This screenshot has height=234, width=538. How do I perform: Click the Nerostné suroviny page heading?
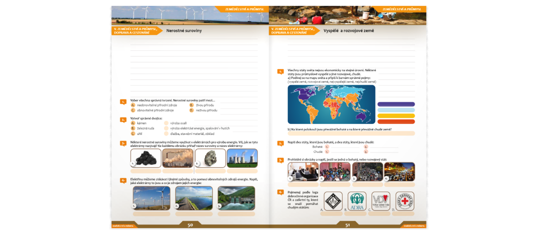(x=184, y=31)
